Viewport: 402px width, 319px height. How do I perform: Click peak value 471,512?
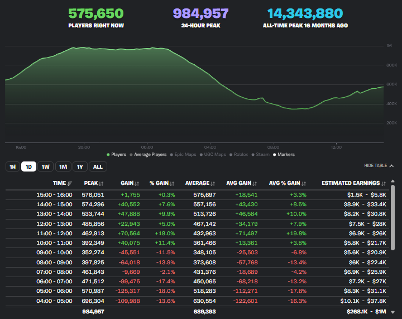[x=93, y=282]
